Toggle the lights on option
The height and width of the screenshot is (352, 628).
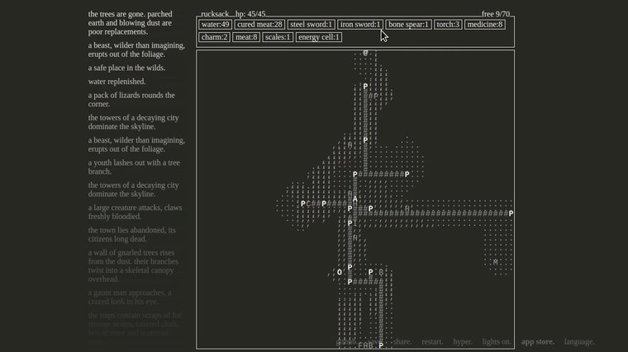pyautogui.click(x=497, y=341)
